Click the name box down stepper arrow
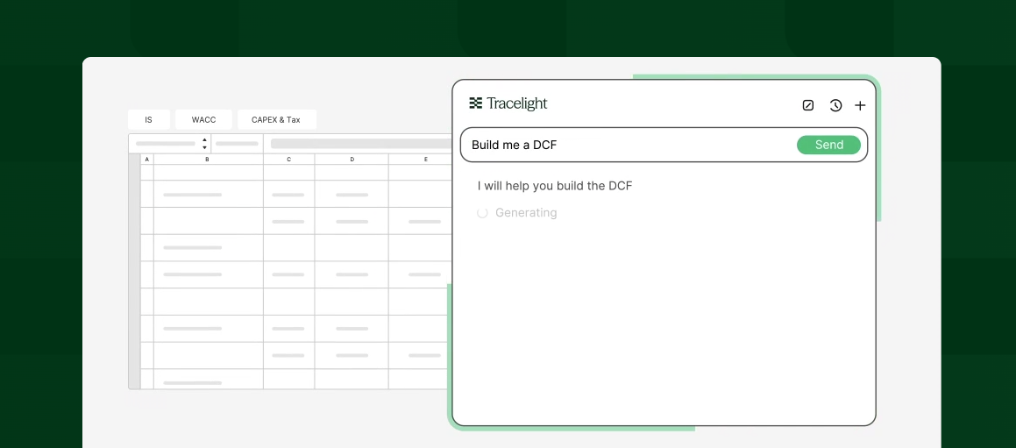Image resolution: width=1016 pixels, height=448 pixels. tap(205, 147)
